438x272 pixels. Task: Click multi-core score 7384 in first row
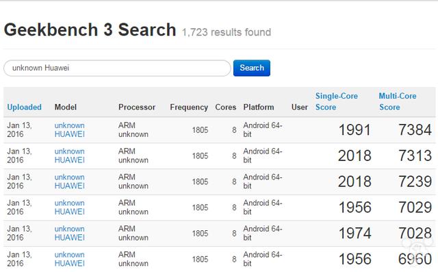pyautogui.click(x=415, y=129)
